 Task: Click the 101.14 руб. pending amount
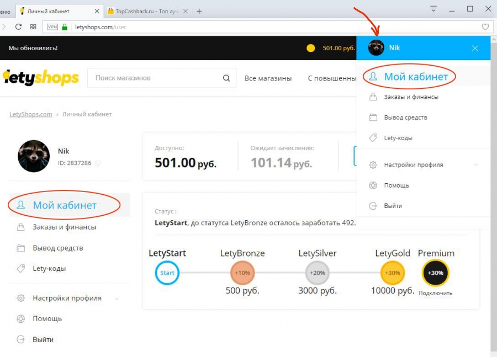click(x=282, y=163)
